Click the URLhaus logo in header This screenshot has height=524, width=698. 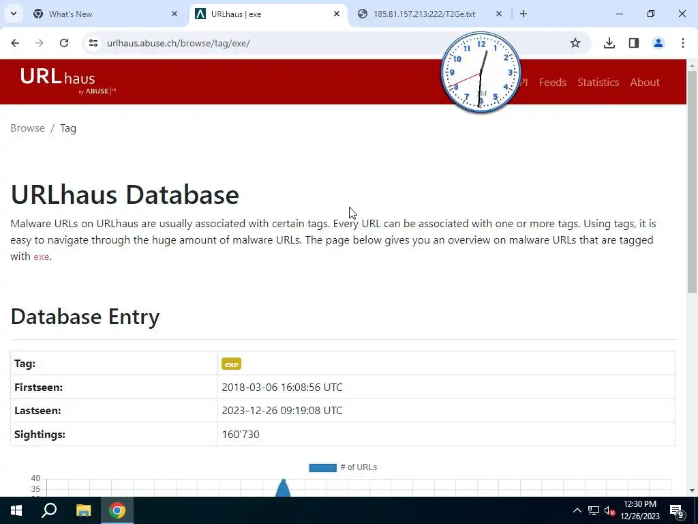point(67,82)
